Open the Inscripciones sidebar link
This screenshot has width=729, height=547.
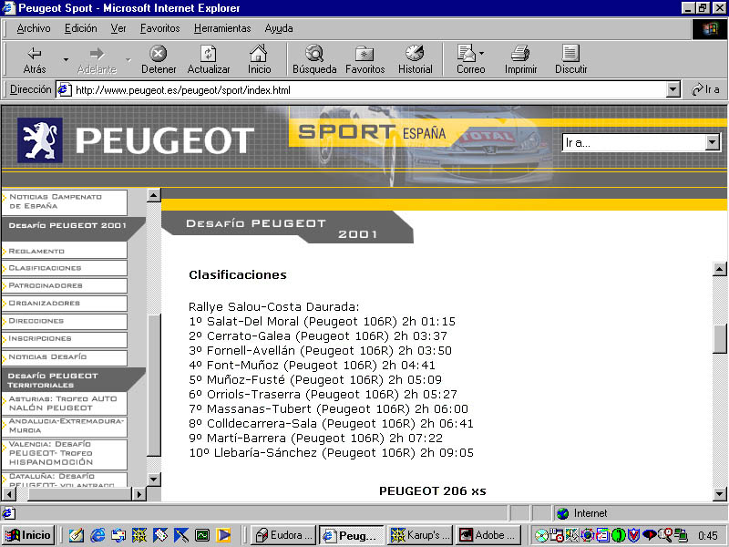[x=64, y=338]
